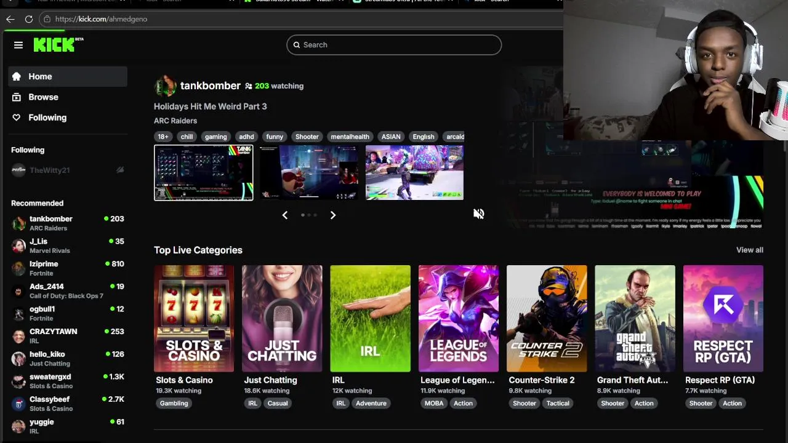Viewport: 788px width, 443px height.
Task: Open tankbomber channel name in Recommended
Action: [x=51, y=218]
